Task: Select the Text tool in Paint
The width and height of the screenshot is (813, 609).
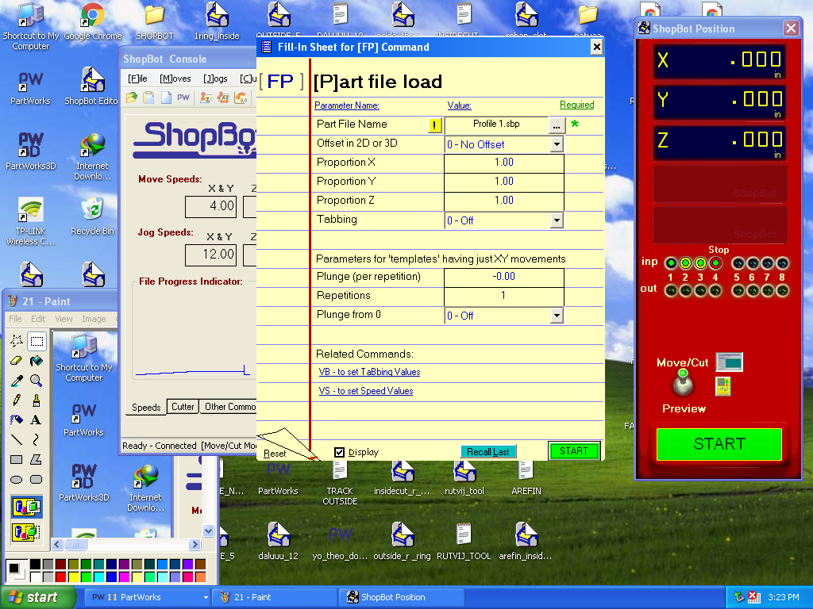Action: (37, 420)
